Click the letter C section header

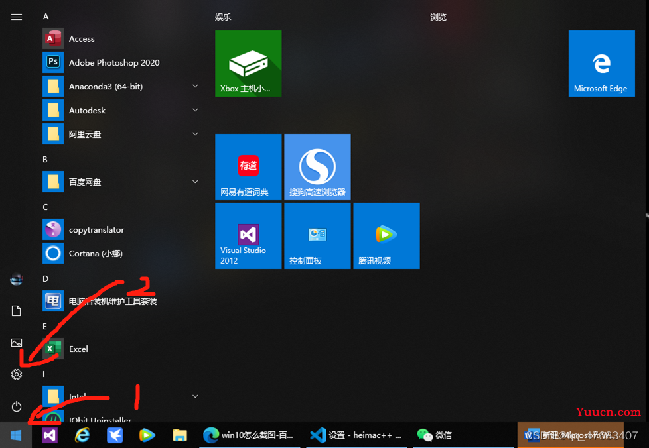46,207
